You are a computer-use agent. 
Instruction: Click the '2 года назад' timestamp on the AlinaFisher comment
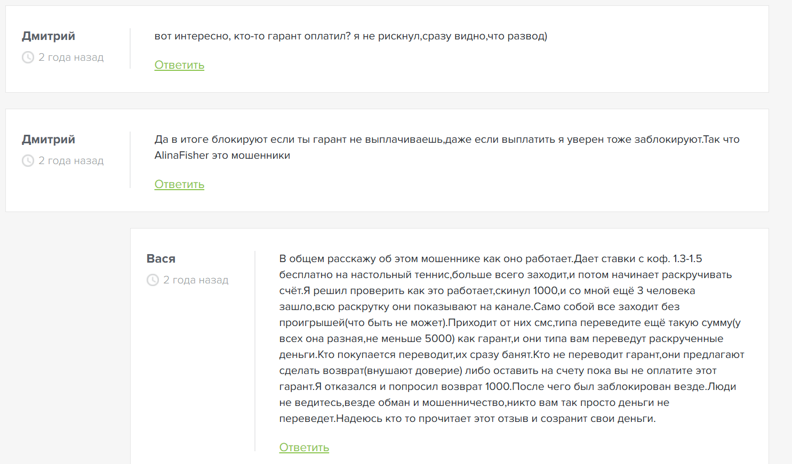click(71, 161)
